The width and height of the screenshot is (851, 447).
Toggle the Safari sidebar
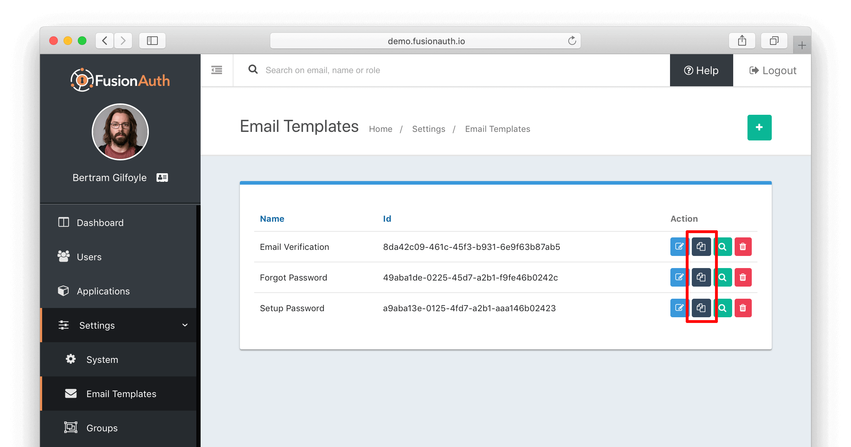(x=152, y=41)
